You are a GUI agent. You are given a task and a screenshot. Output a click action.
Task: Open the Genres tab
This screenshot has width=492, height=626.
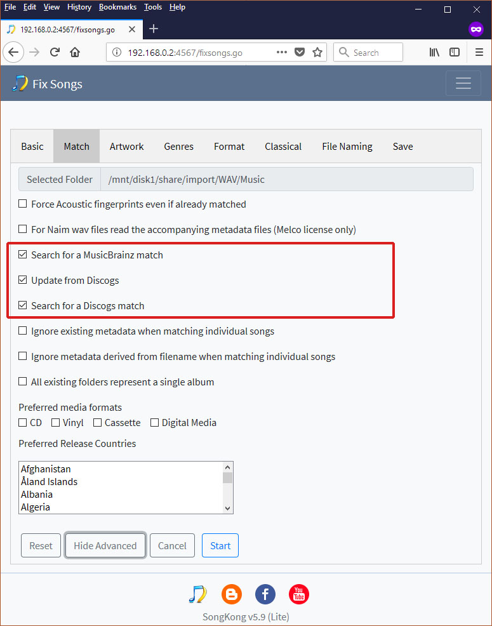click(178, 146)
